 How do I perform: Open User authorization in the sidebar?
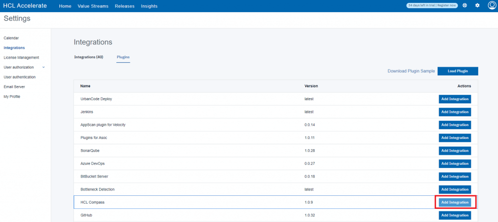tap(19, 67)
